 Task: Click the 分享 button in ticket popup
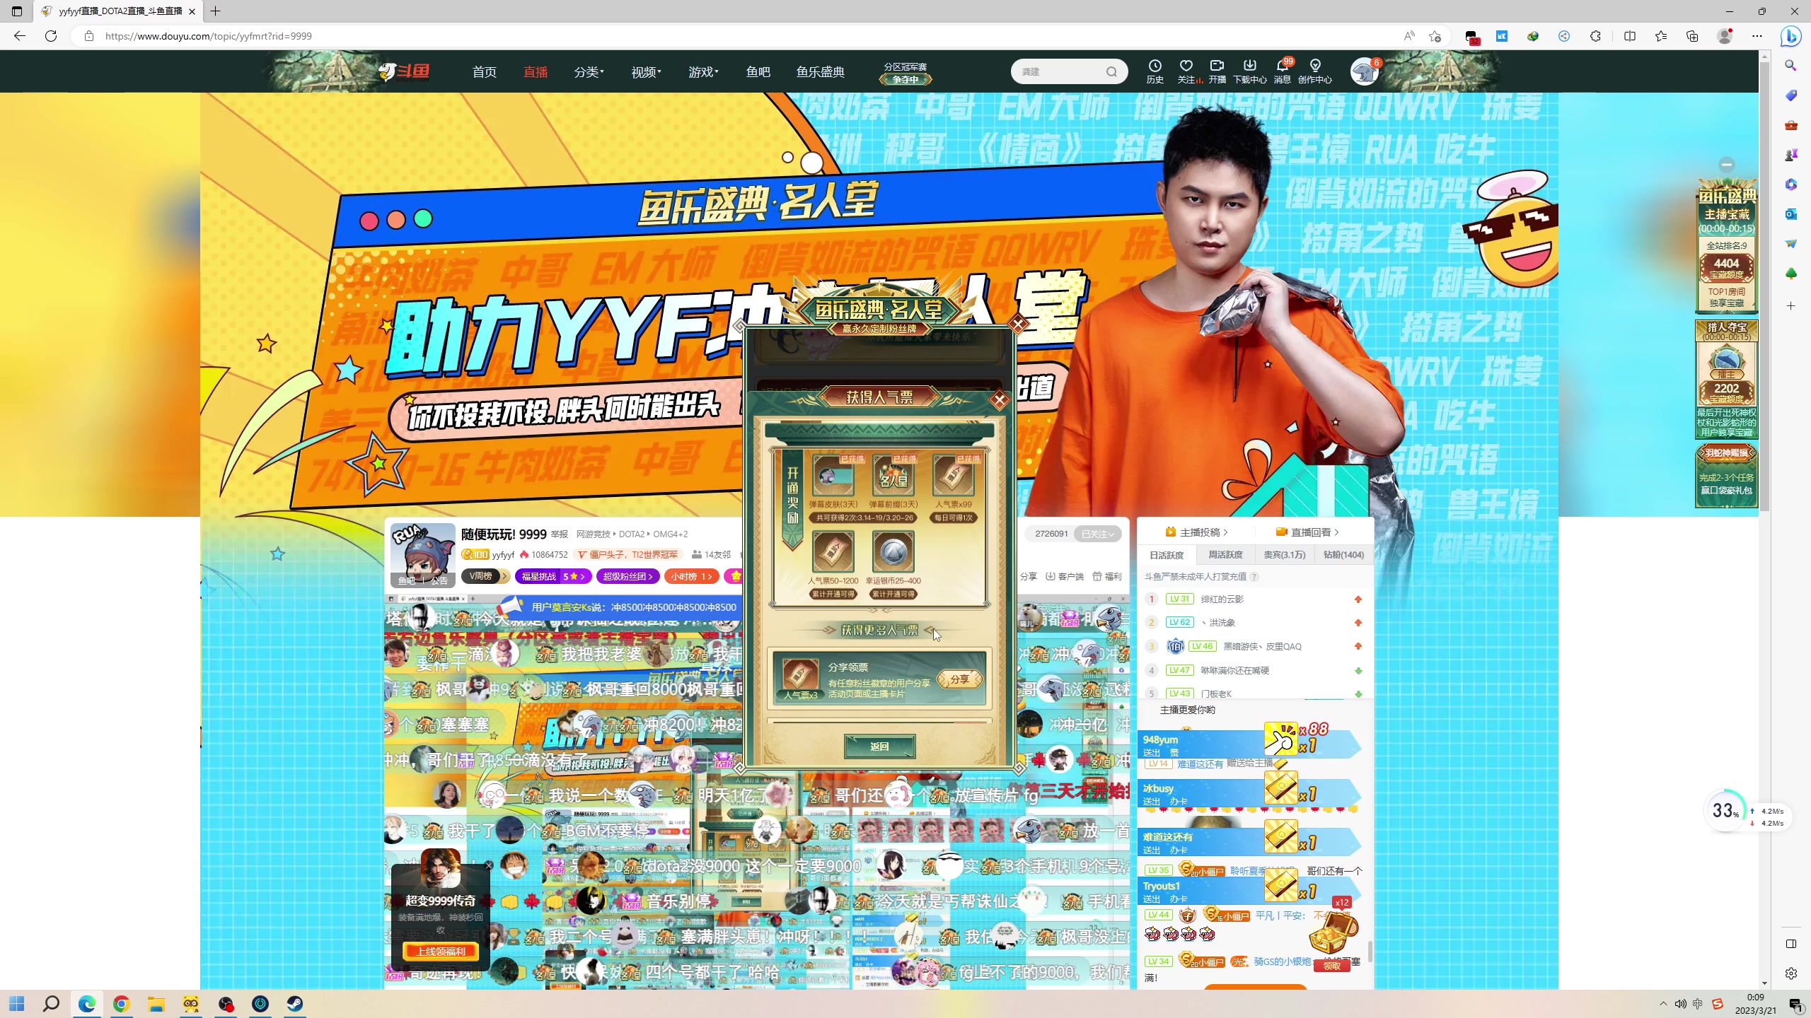[959, 679]
